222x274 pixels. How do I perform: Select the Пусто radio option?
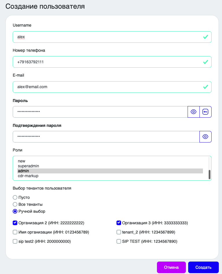(x=15, y=197)
